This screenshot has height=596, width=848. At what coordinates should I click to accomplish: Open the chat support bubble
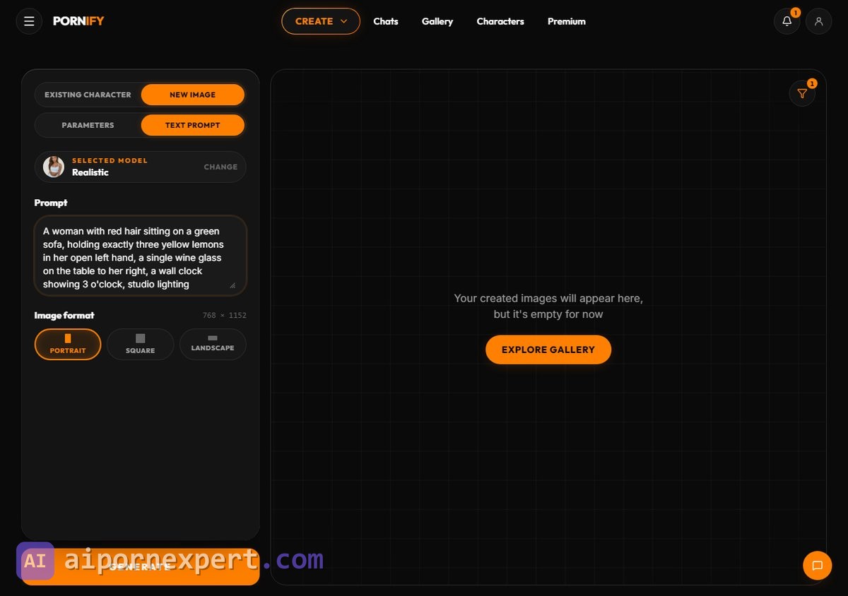[x=818, y=566]
